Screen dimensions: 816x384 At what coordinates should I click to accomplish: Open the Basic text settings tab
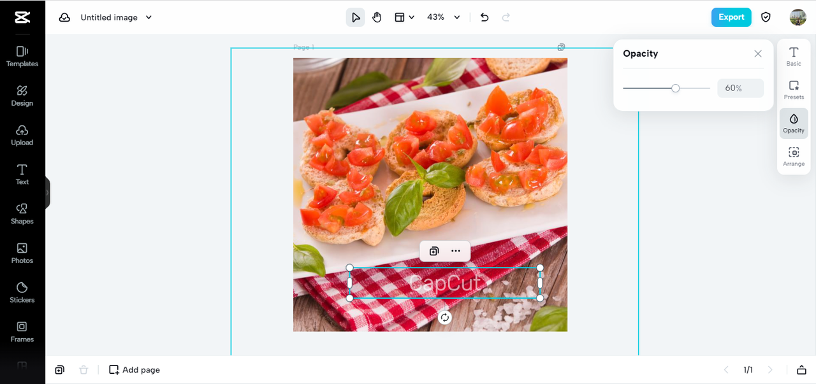(794, 56)
